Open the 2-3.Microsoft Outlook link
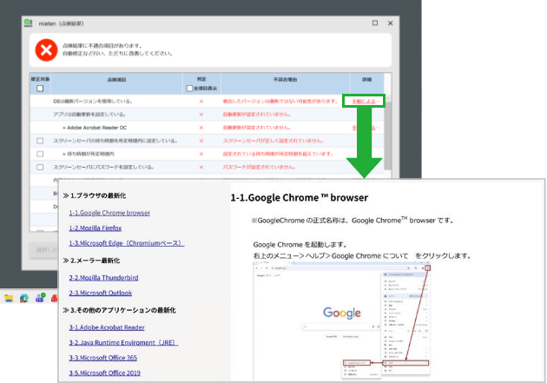This screenshot has width=547, height=383. [x=101, y=293]
